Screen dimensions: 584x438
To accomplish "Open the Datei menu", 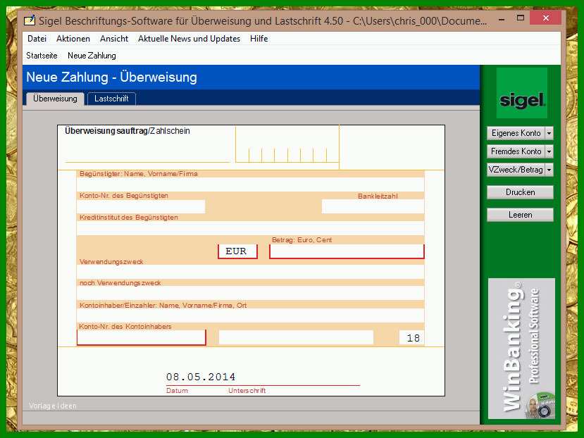I will pos(37,39).
